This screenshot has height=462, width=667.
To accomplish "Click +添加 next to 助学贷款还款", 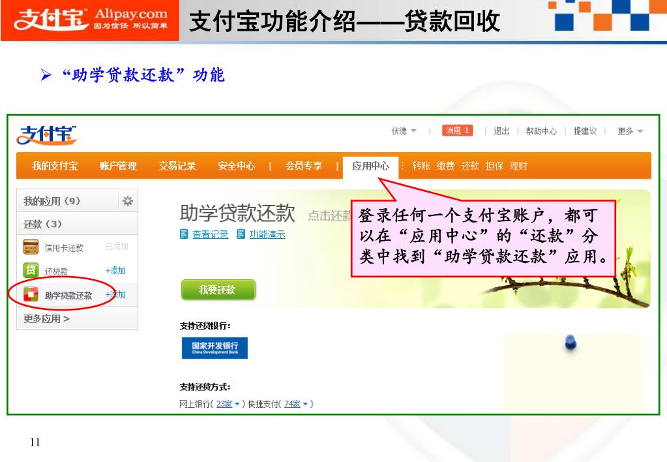I will point(115,294).
